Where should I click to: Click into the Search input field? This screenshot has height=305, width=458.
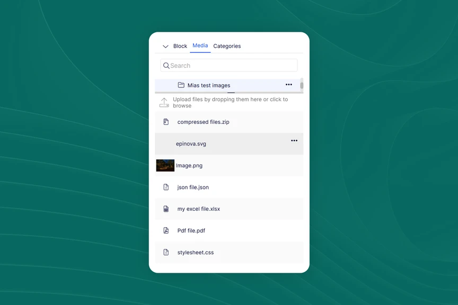click(233, 66)
